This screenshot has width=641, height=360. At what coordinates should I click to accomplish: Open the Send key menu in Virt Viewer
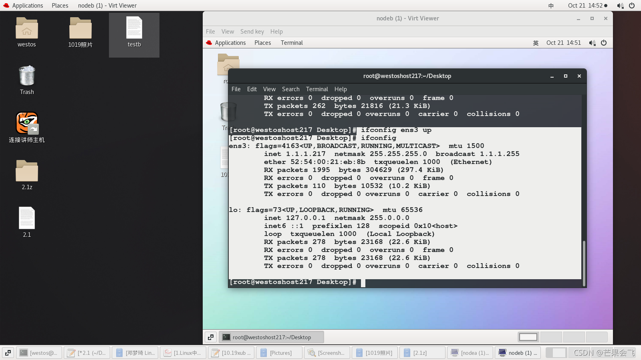252,31
